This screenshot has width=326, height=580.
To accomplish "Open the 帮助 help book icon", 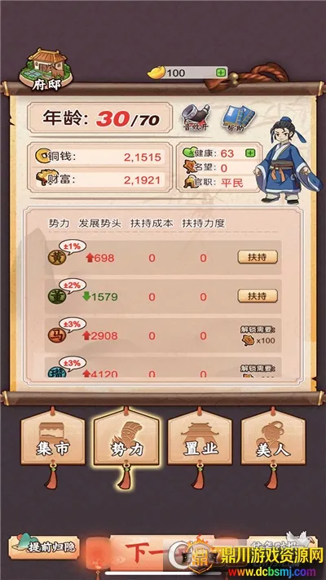I will point(239,118).
